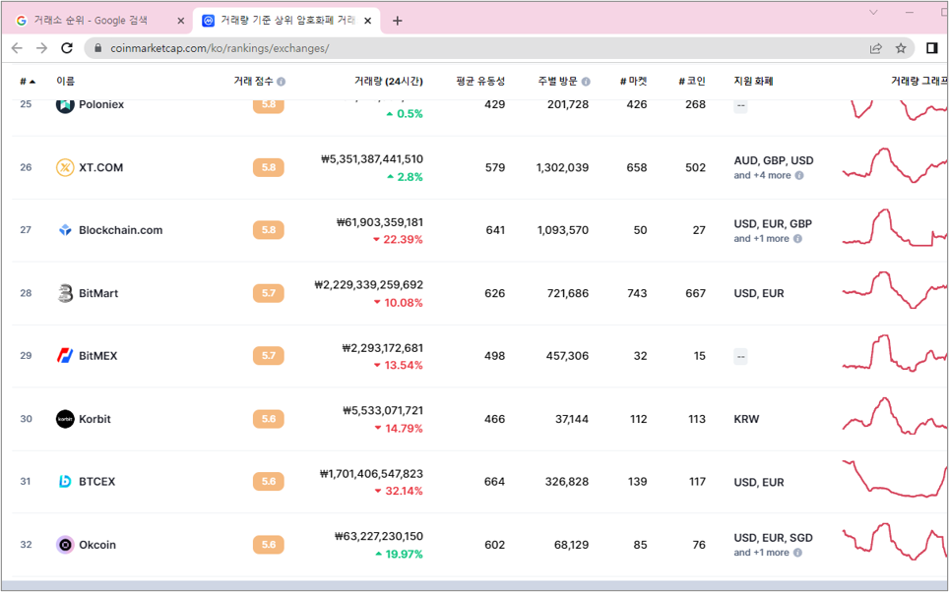Open the tab search chevron dropdown
Image resolution: width=949 pixels, height=592 pixels.
point(873,12)
